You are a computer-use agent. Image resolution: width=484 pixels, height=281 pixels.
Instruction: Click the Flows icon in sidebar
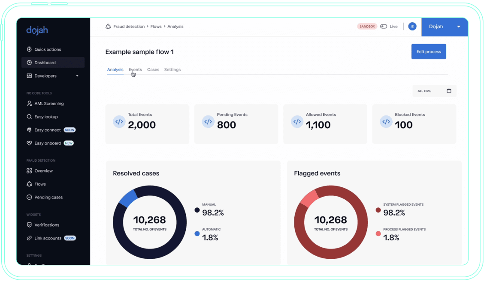click(x=29, y=184)
